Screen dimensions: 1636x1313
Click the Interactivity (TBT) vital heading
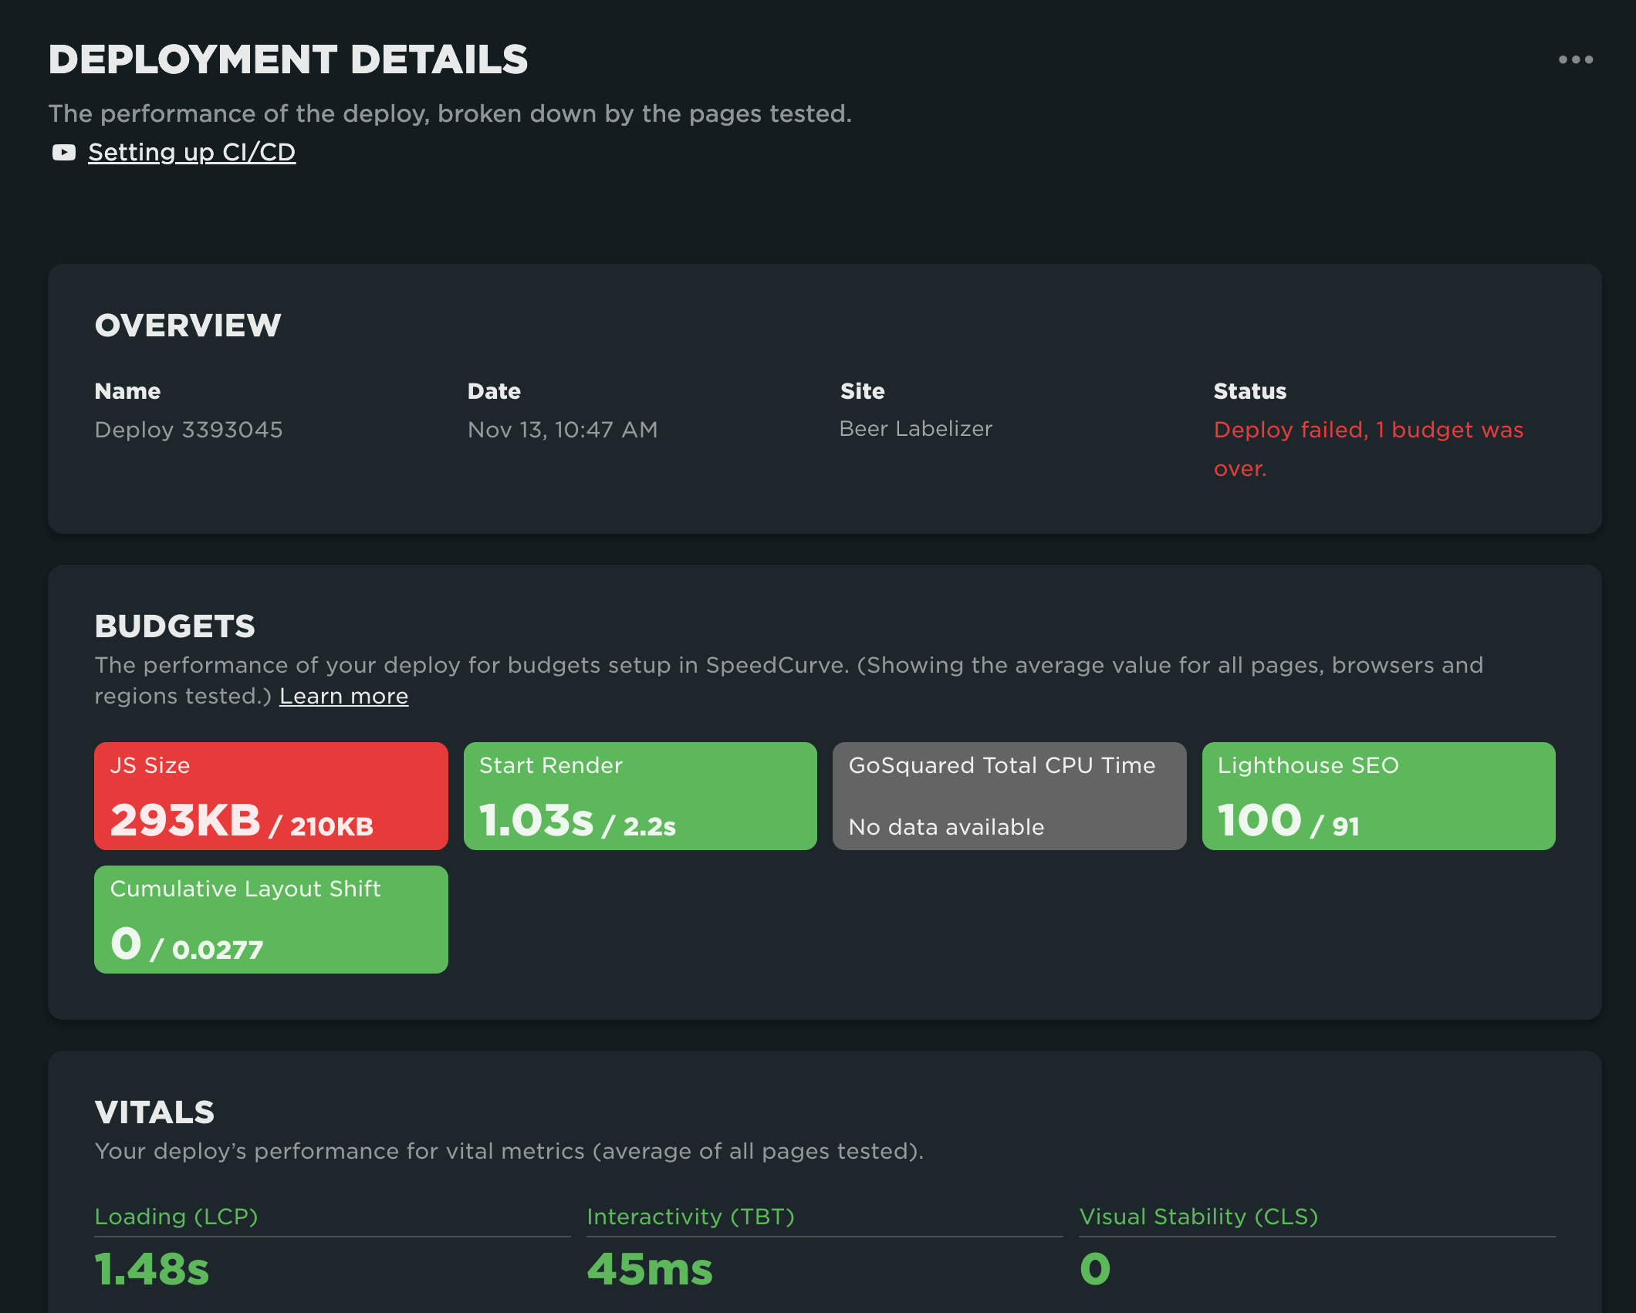click(x=691, y=1217)
